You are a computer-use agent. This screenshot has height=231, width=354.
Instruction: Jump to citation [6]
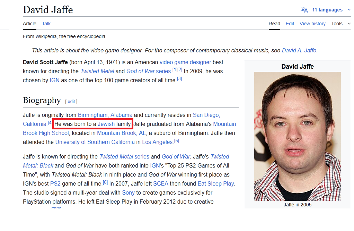pos(105,182)
